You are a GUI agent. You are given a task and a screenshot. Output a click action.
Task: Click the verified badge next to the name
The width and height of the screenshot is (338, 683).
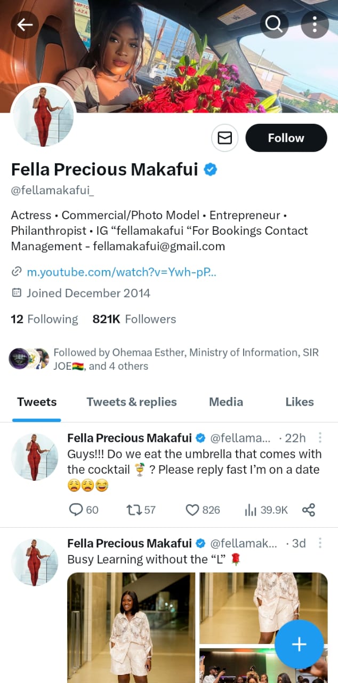[x=210, y=169]
